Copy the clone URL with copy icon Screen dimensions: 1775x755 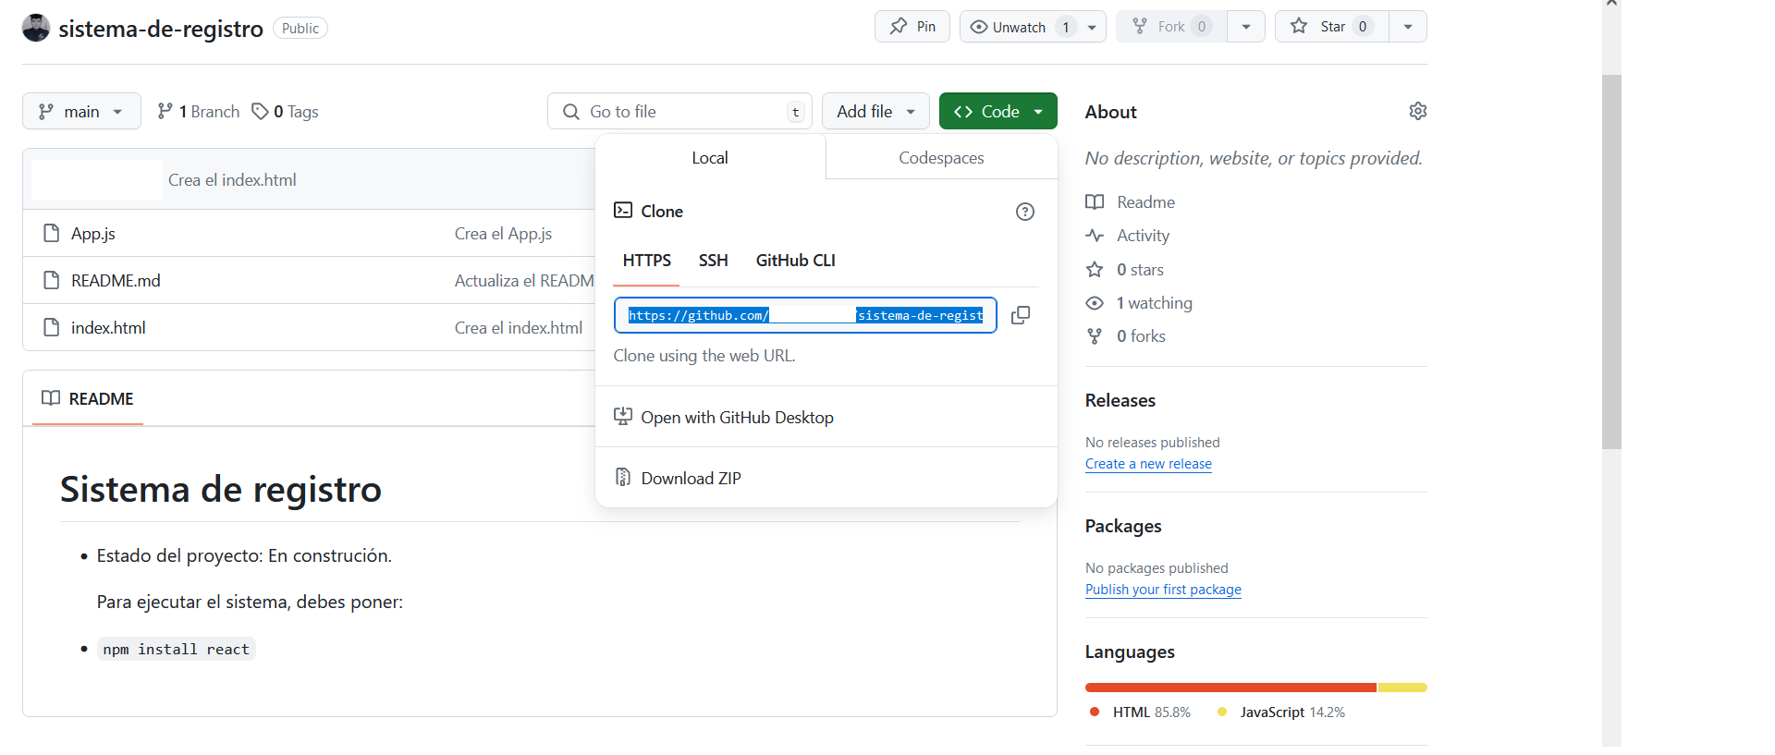[1021, 315]
